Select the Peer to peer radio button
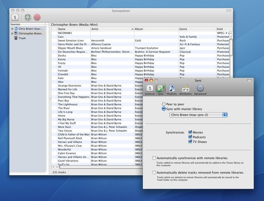Image resolution: width=264 pixels, height=201 pixels. point(164,104)
